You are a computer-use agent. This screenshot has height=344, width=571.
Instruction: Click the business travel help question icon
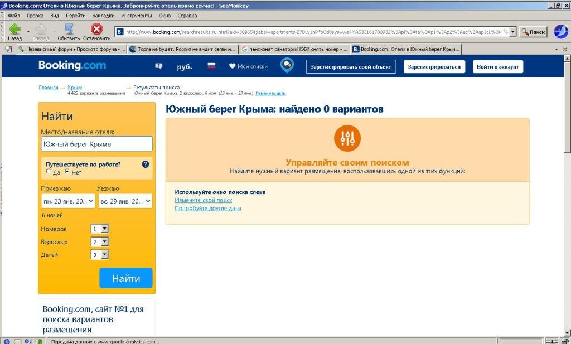pos(146,164)
